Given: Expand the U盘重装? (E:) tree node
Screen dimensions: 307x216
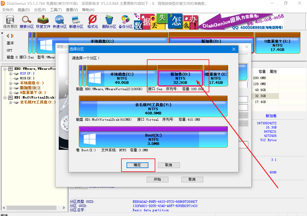Looking at the screenshot, I should pos(10,93).
